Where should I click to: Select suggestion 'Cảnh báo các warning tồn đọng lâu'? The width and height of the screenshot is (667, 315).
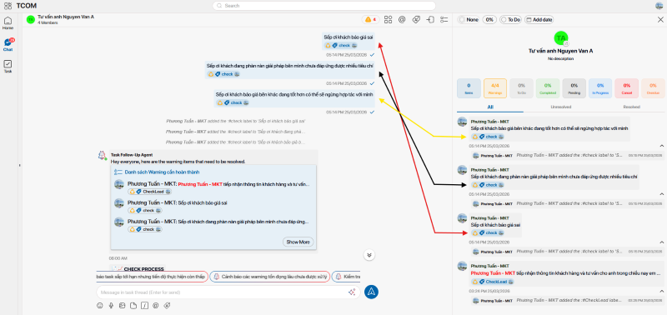pos(269,277)
